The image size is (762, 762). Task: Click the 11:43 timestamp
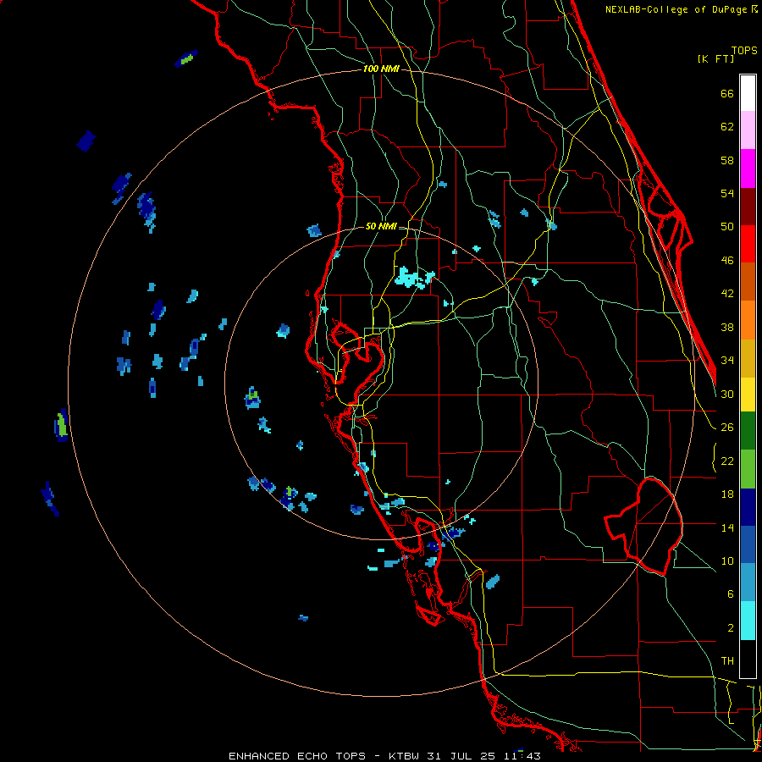click(522, 756)
